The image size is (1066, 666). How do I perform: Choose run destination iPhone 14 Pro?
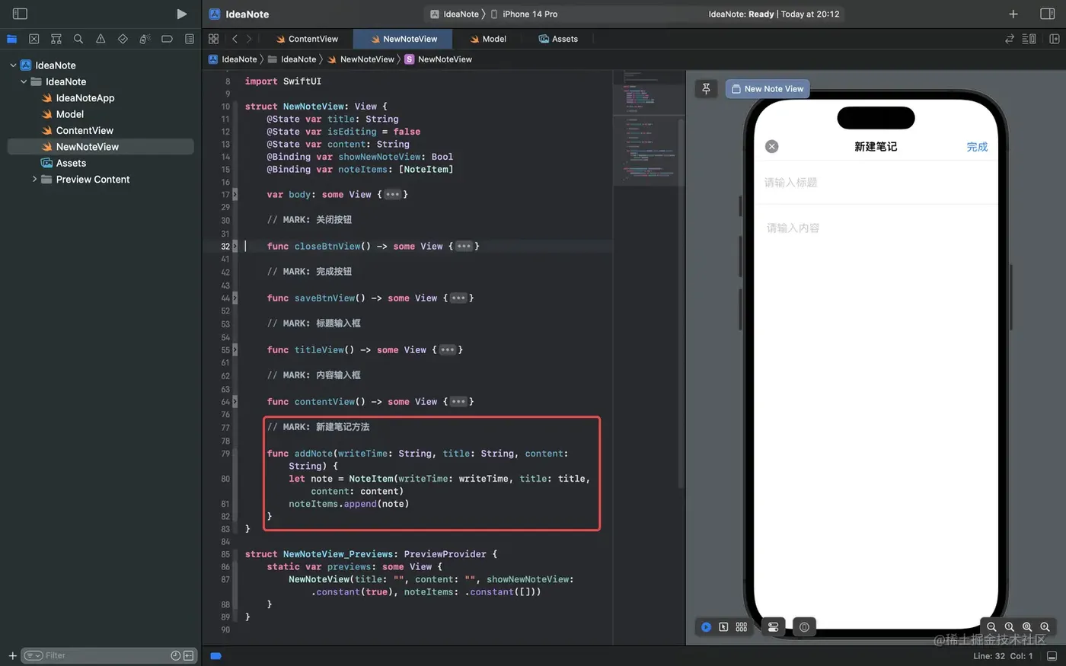point(524,14)
